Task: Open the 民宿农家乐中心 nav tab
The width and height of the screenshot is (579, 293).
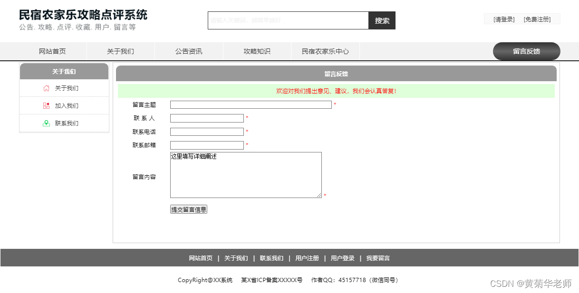Action: [x=325, y=51]
